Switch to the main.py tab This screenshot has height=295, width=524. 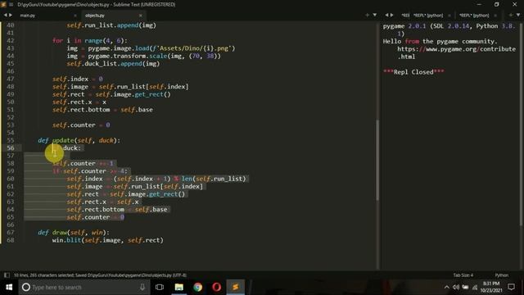tap(27, 16)
